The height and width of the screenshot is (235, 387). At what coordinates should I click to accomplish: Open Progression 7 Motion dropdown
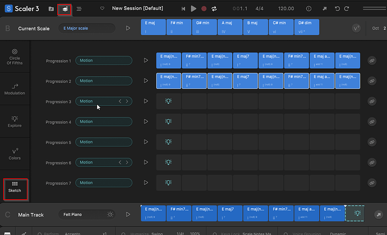[104, 183]
